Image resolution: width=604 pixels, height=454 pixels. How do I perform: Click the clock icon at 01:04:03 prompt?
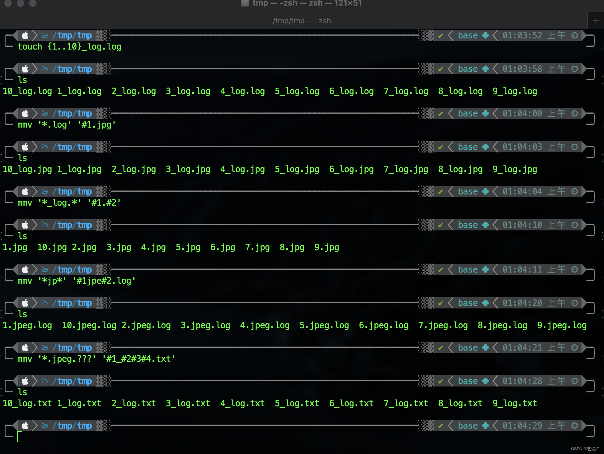pos(575,147)
